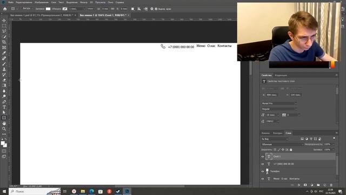
Task: Create new adjustment layer icon
Action: click(x=312, y=185)
